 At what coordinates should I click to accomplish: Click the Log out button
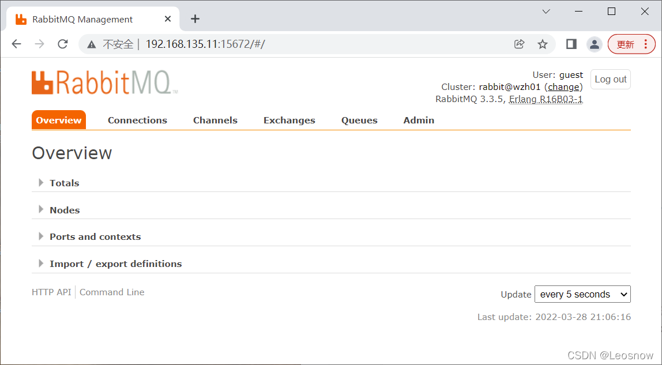click(x=611, y=80)
